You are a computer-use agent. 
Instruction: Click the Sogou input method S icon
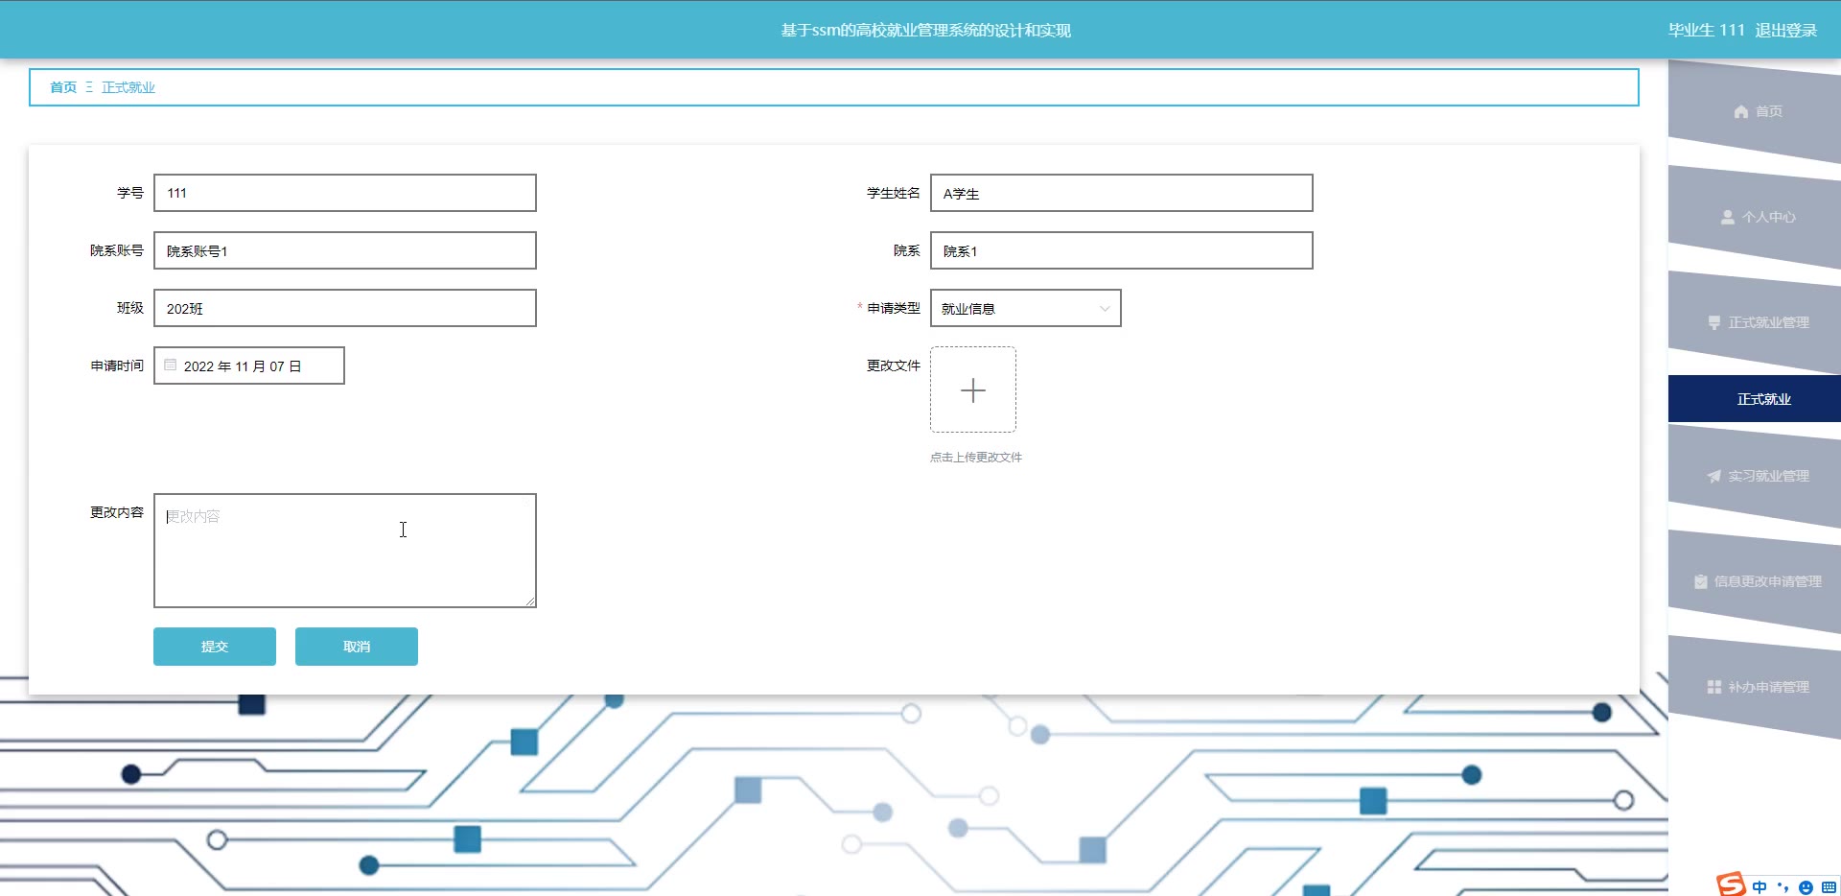coord(1731,884)
